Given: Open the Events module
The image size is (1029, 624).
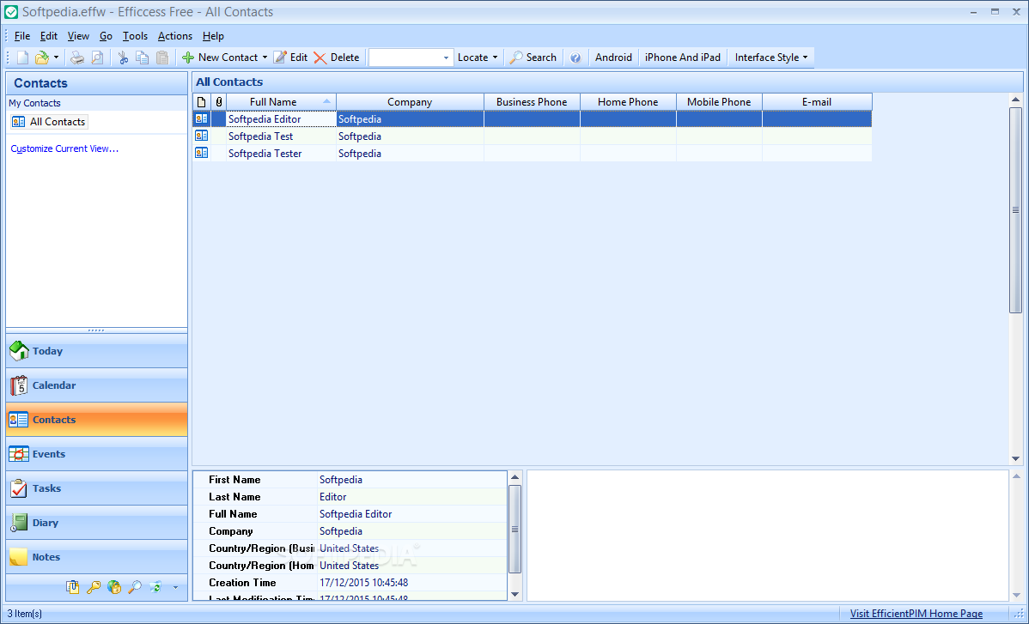Looking at the screenshot, I should tap(96, 453).
